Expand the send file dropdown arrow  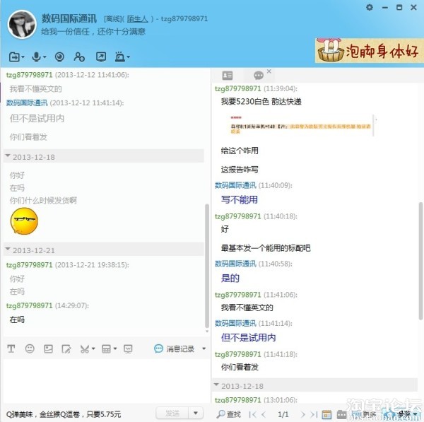click(x=23, y=57)
